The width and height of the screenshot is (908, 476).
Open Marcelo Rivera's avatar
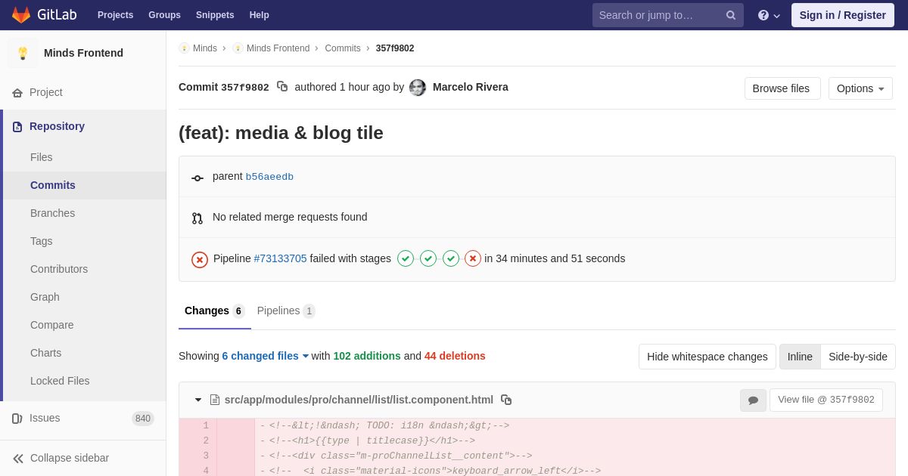pyautogui.click(x=418, y=88)
